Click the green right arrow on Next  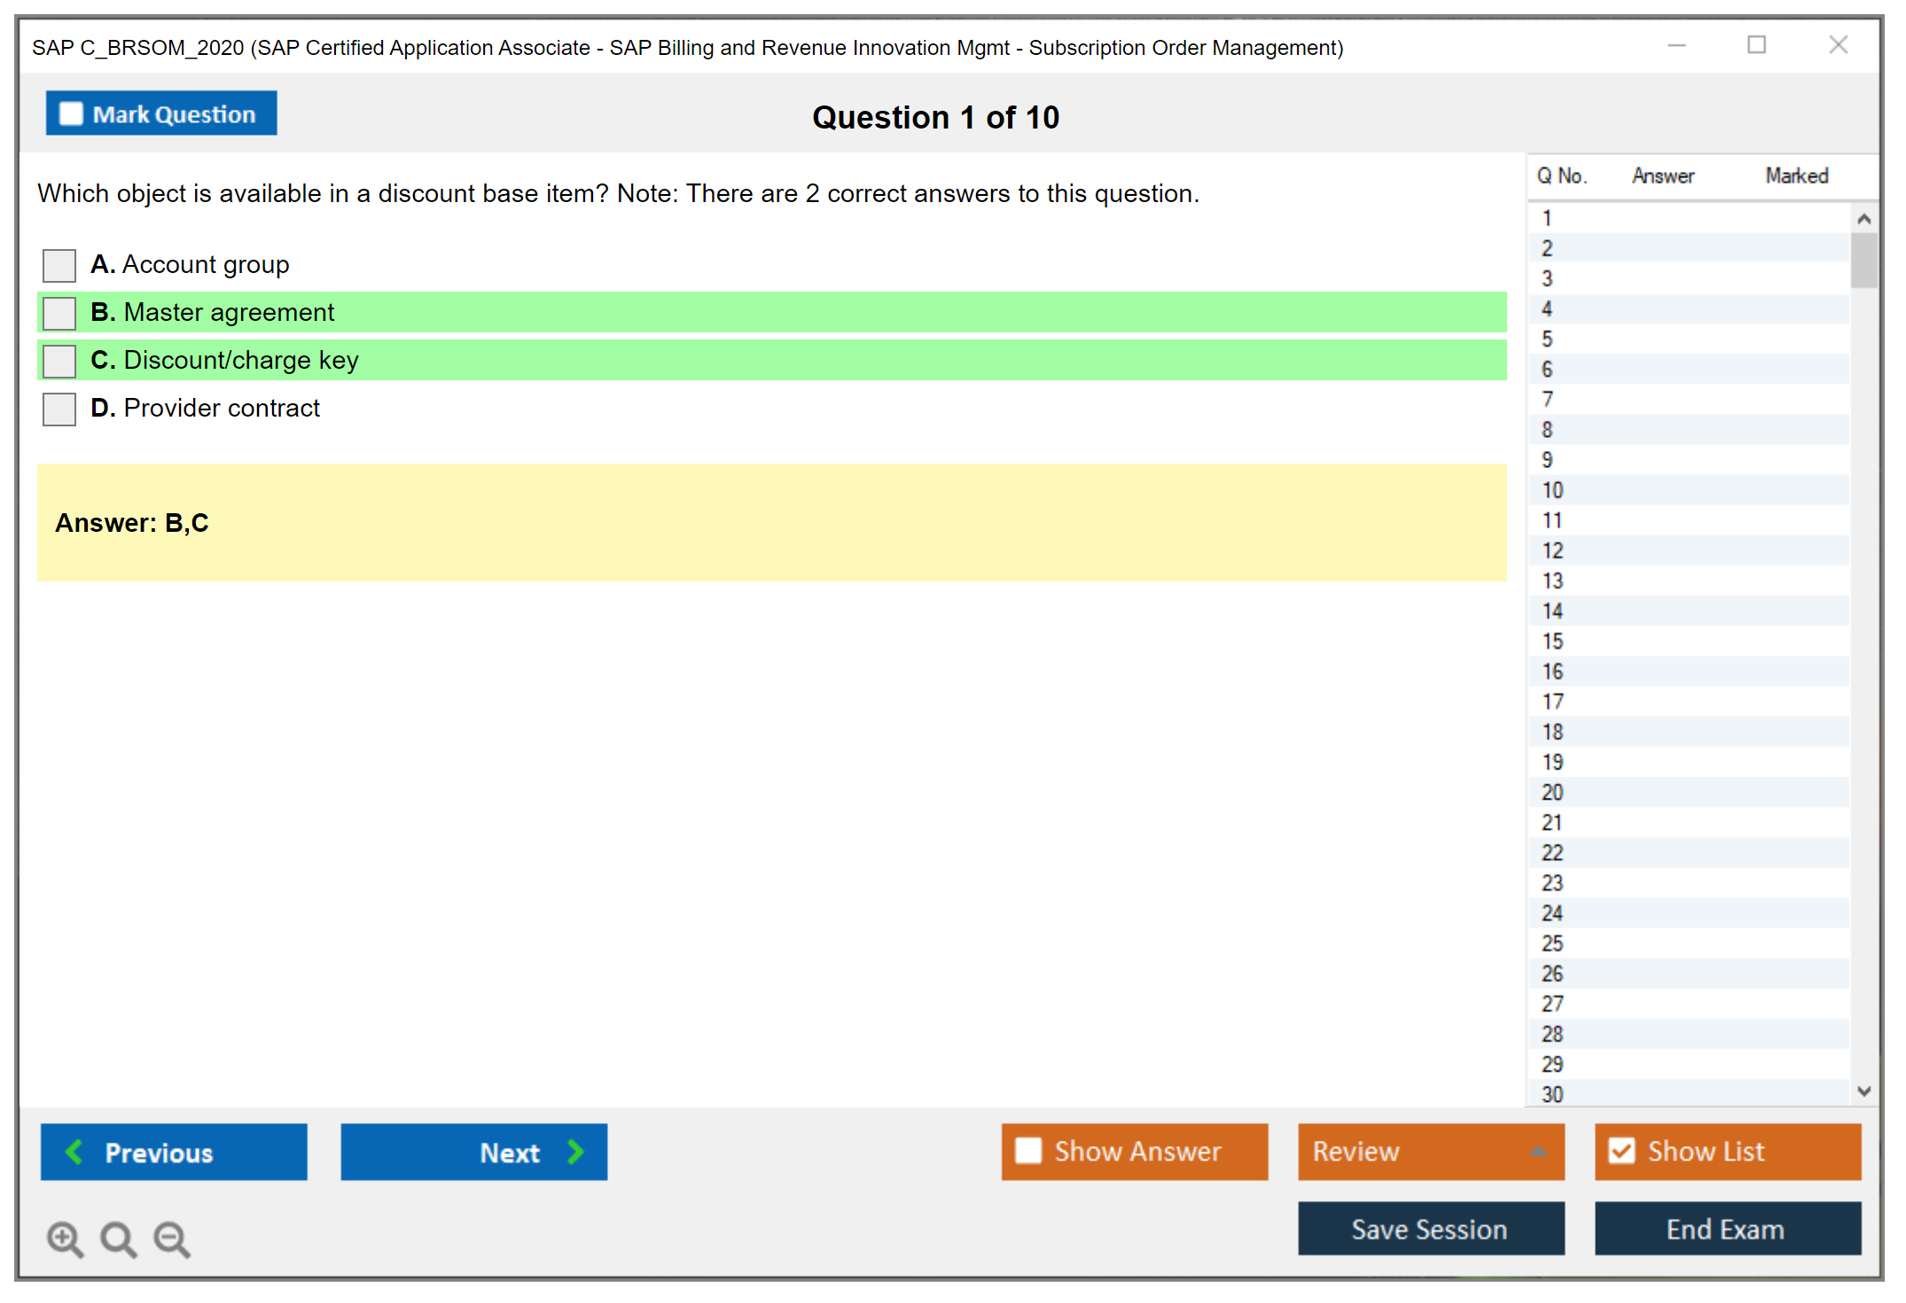576,1151
